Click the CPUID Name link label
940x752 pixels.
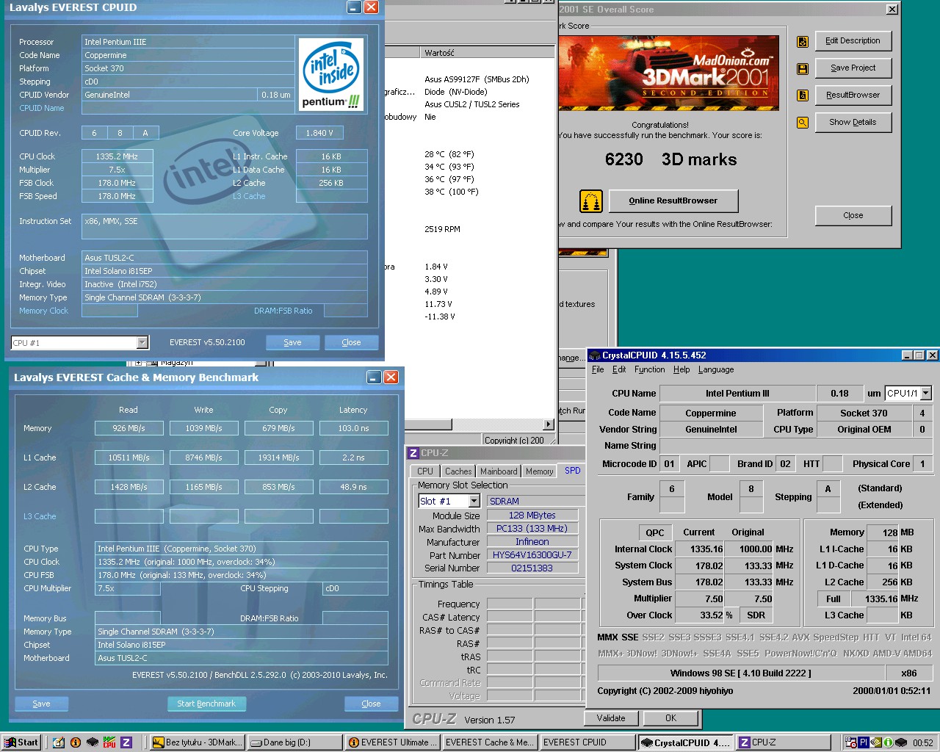click(42, 108)
